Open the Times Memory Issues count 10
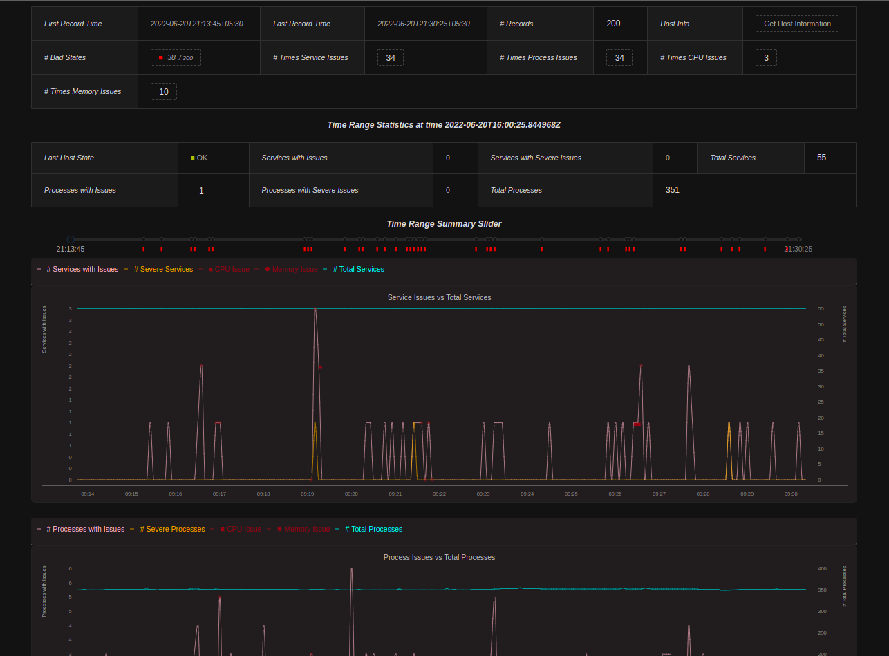The width and height of the screenshot is (889, 656). [164, 91]
